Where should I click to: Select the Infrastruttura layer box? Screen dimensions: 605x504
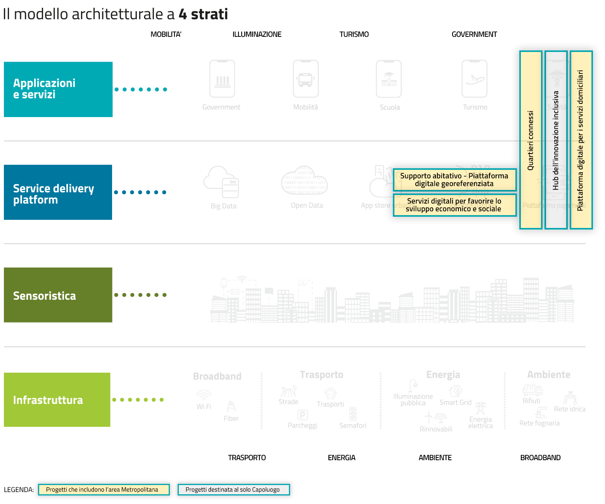57,400
